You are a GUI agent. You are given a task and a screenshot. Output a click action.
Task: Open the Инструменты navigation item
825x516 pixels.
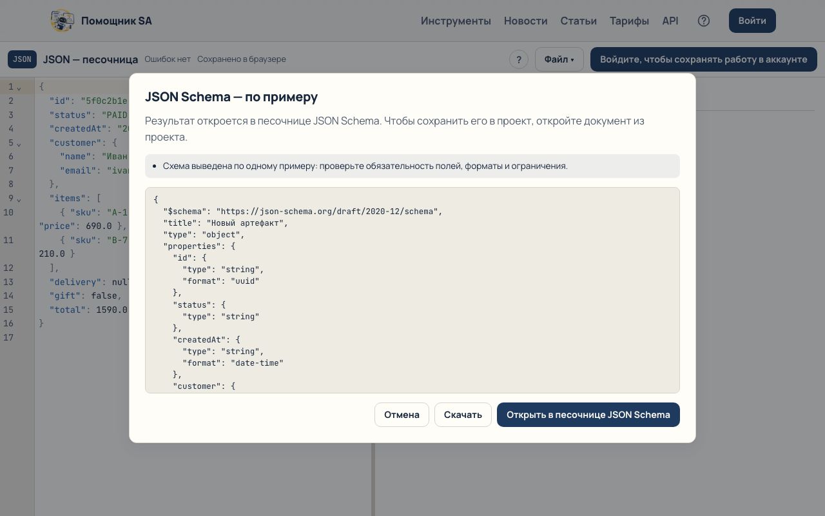[x=456, y=21]
